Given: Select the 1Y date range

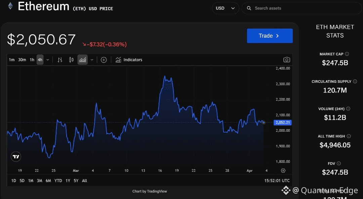Looking at the screenshot, I should [68, 181].
